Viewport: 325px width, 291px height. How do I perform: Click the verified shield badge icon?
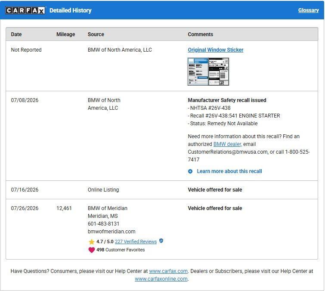click(x=161, y=241)
